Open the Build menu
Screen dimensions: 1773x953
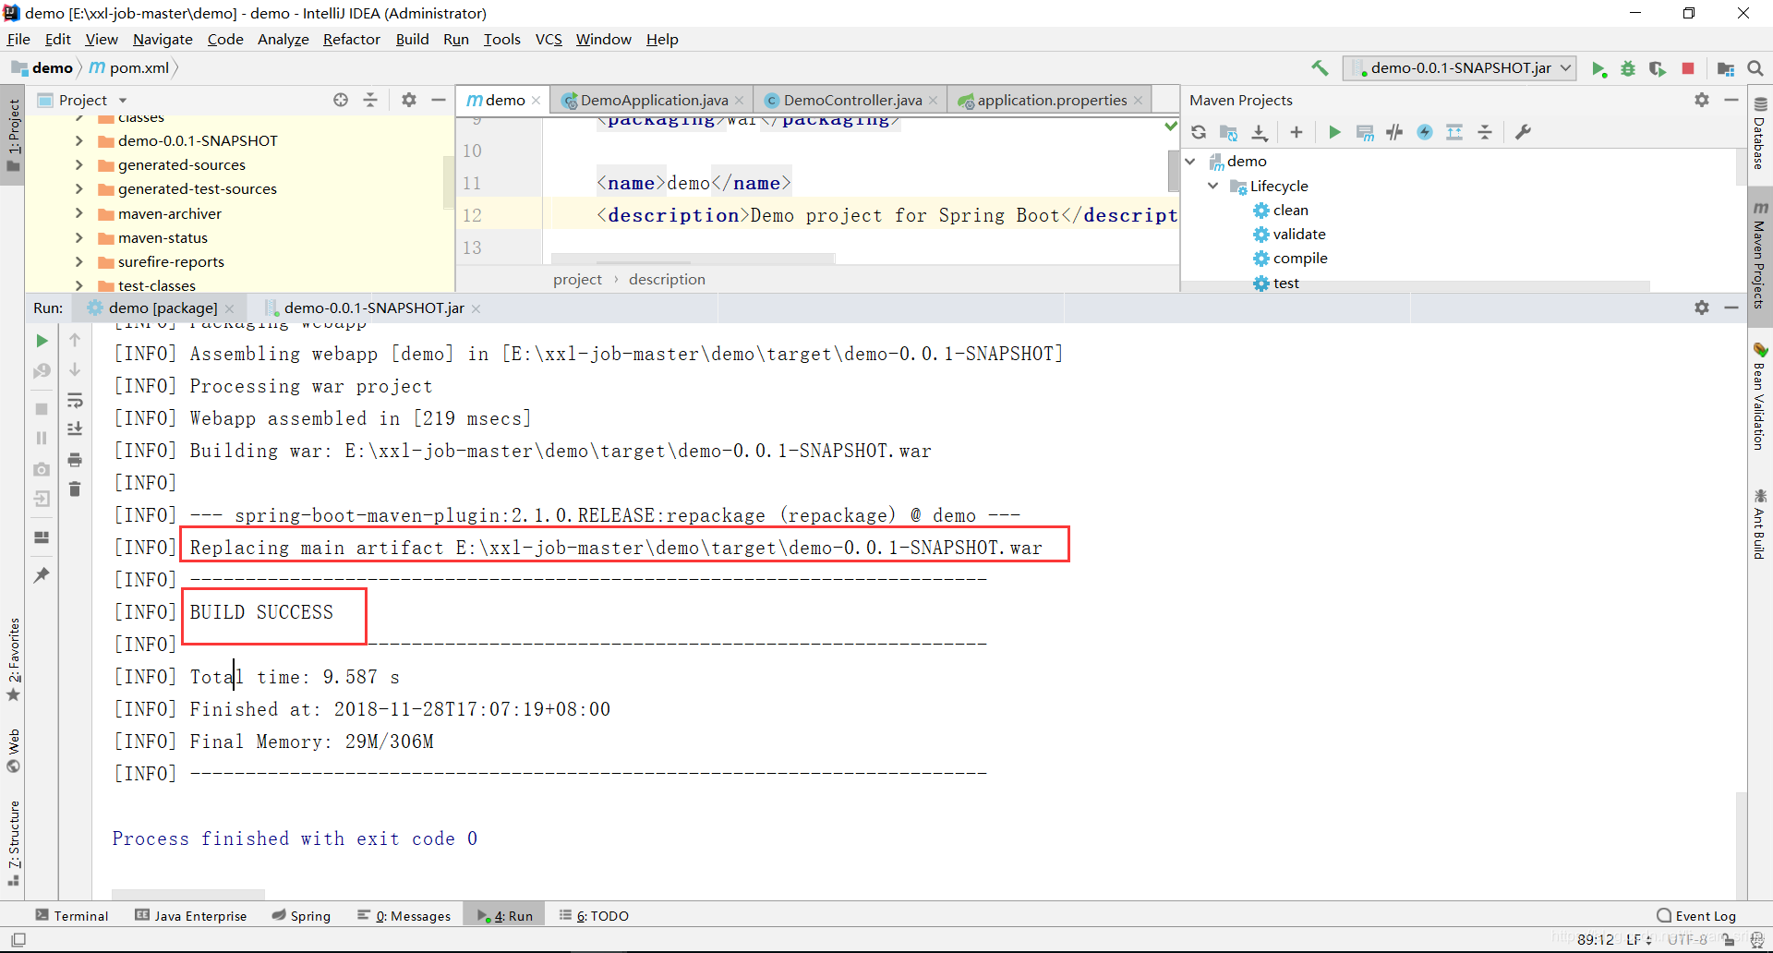click(412, 39)
